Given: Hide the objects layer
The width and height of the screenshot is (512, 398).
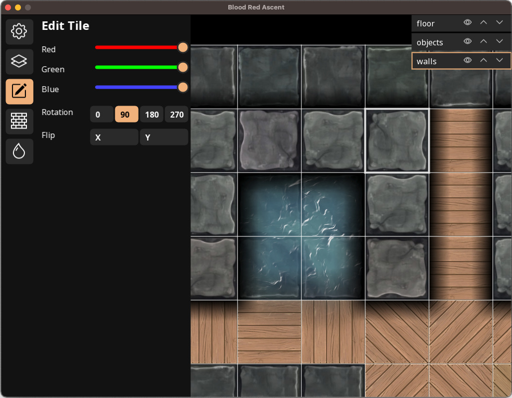Looking at the screenshot, I should 468,42.
